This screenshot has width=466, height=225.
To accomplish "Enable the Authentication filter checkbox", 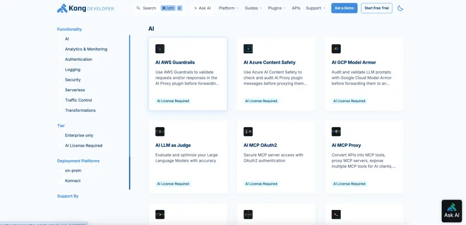I will point(61,59).
